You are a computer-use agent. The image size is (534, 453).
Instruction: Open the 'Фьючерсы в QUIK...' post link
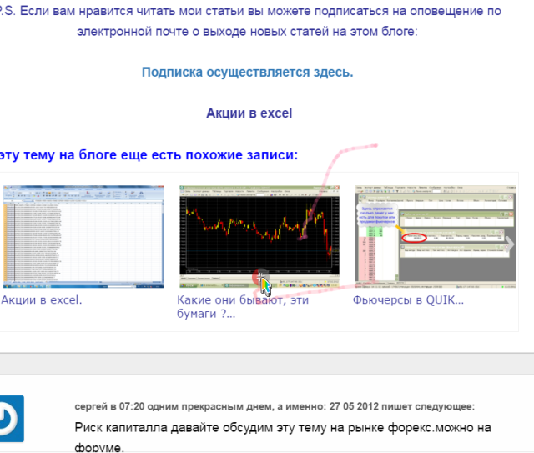click(x=408, y=299)
